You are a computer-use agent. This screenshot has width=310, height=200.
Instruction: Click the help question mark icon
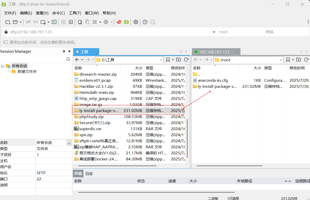tap(145, 22)
